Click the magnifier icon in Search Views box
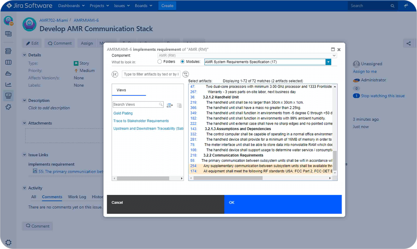Screen dimensions: 417x249 coord(161,104)
